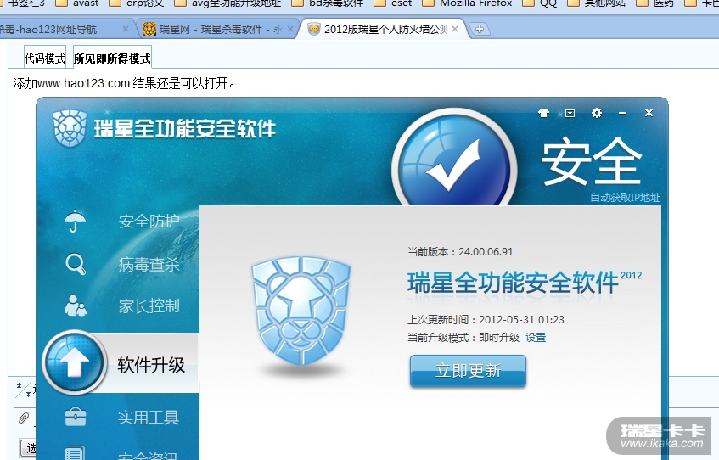The height and width of the screenshot is (460, 719).
Task: Click the umbrella icon for security protection
Action: click(x=76, y=221)
